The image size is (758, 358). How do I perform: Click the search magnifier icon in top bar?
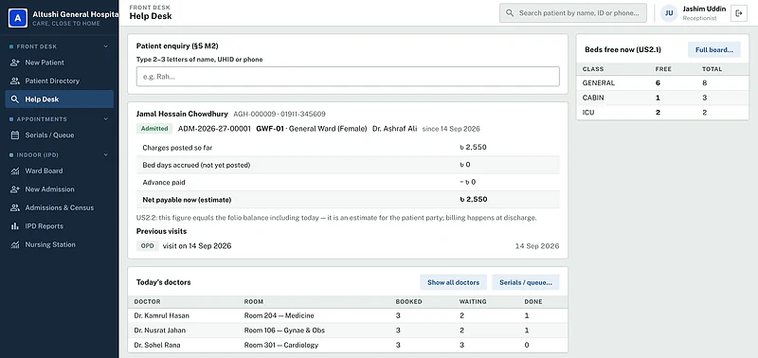510,13
